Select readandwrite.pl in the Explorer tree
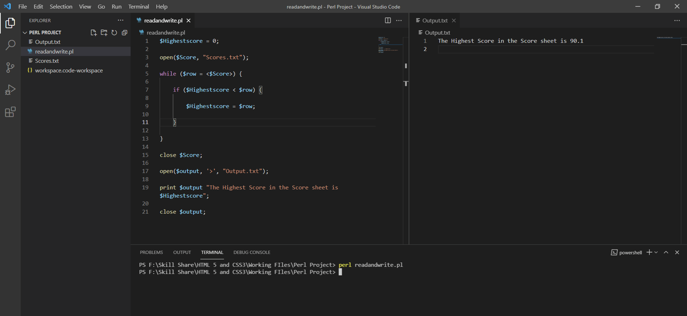 click(x=76, y=51)
